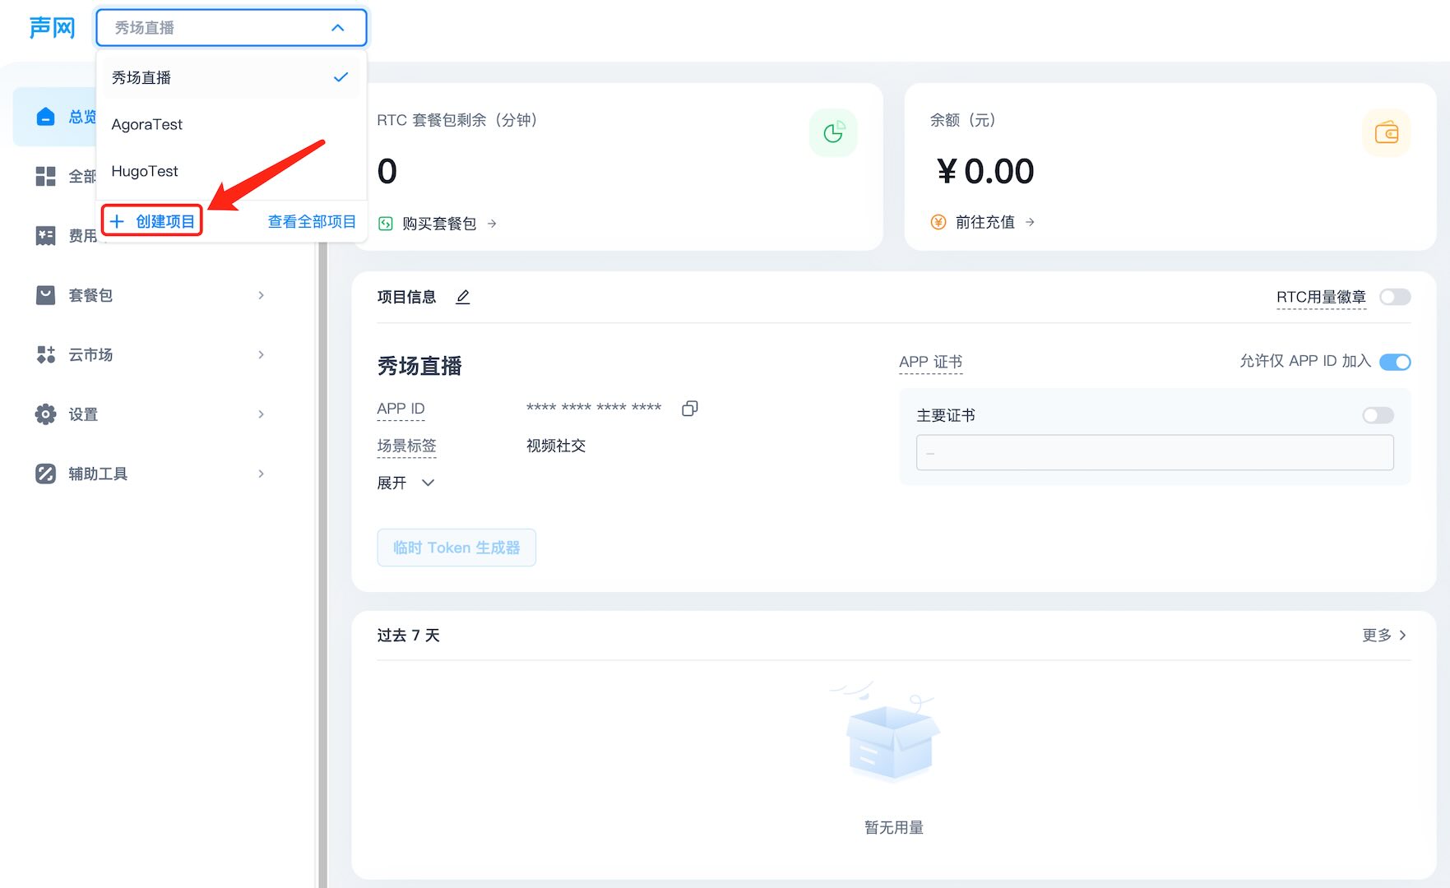Expand the 云市场 sidebar chevron
Screen dimensions: 1450x888
click(261, 354)
